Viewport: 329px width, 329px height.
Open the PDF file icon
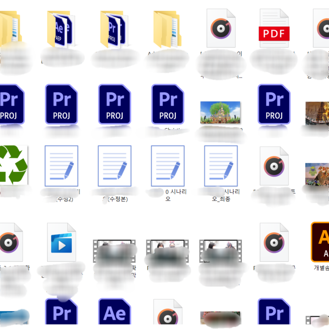pos(274,28)
